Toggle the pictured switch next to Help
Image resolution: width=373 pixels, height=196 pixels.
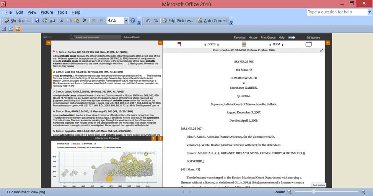pyautogui.click(x=291, y=37)
